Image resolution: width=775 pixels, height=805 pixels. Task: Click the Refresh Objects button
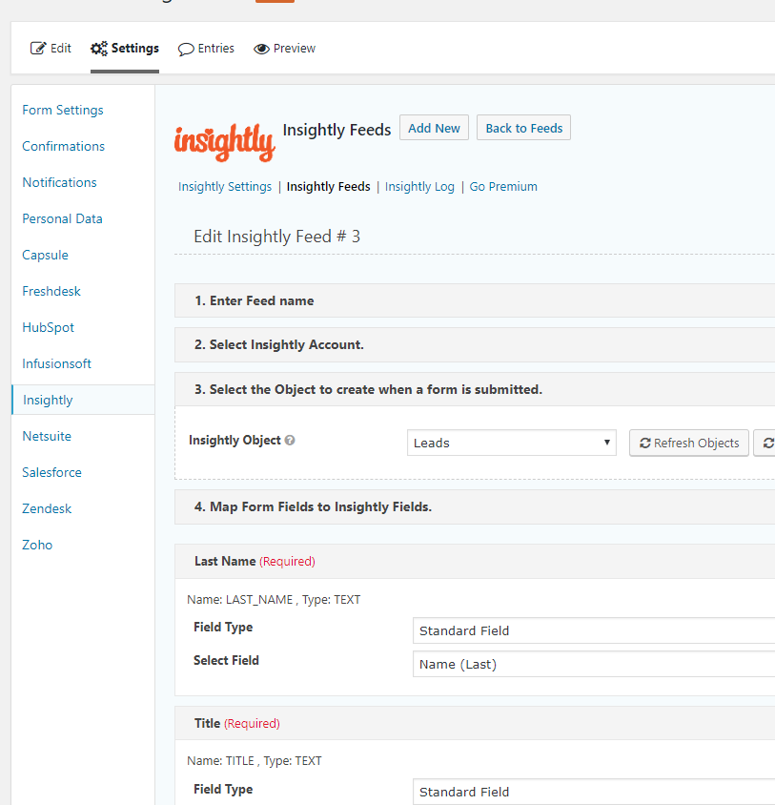coord(689,444)
